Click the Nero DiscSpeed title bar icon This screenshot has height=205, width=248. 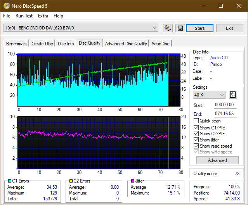point(7,6)
